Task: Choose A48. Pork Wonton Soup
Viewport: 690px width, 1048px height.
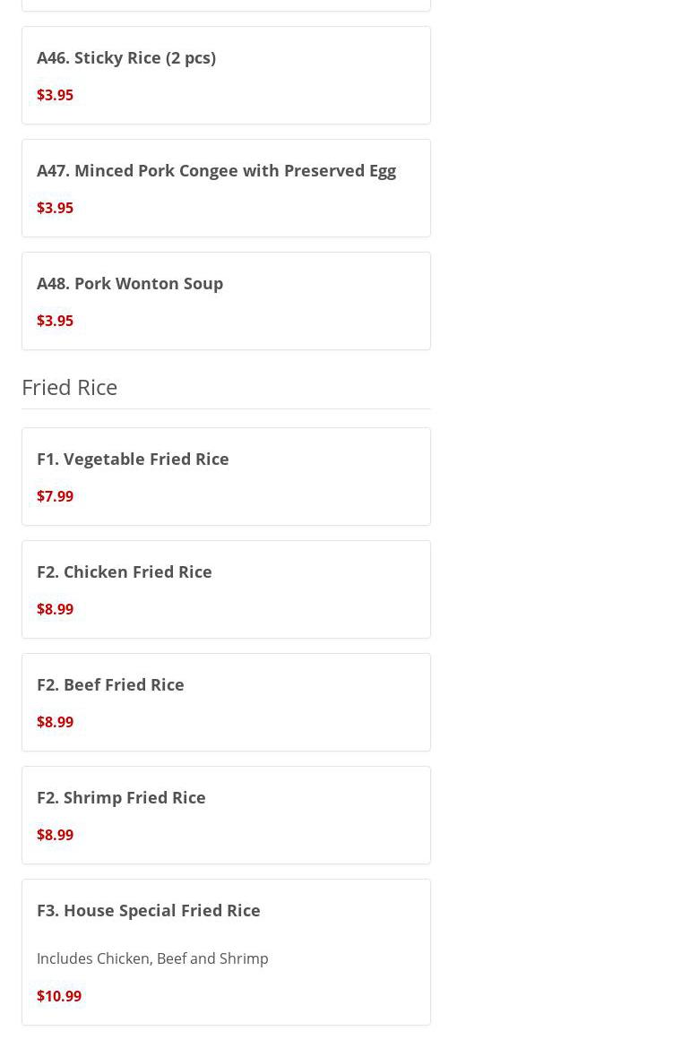Action: tap(130, 284)
